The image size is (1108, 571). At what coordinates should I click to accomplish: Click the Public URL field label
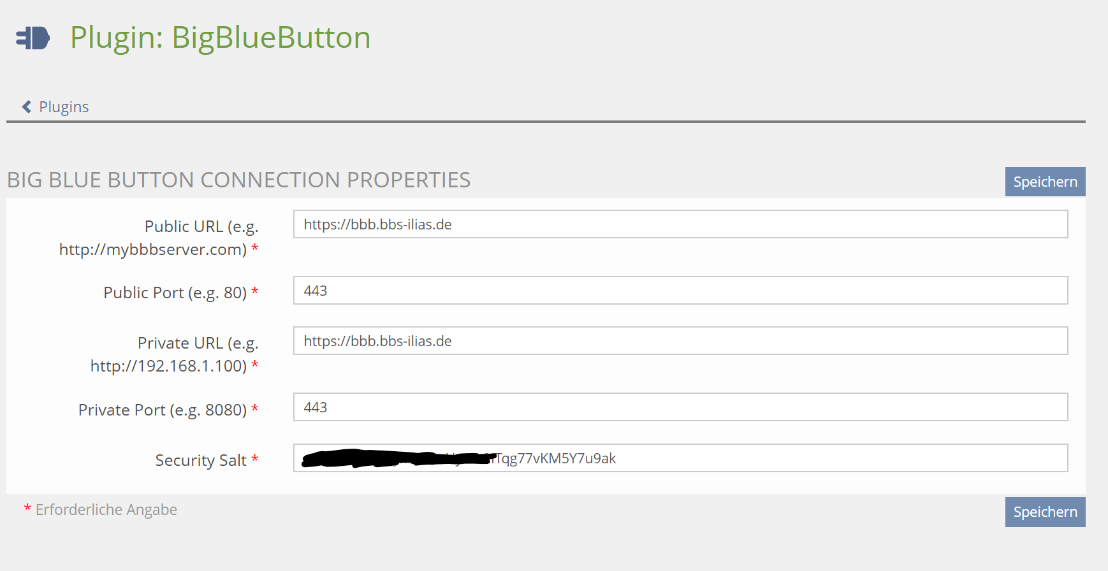click(x=159, y=238)
